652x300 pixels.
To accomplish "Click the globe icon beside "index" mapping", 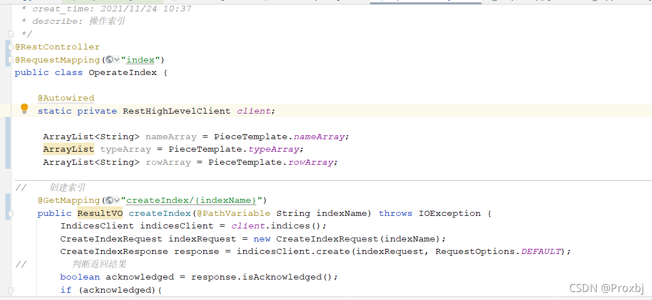I will tap(110, 60).
